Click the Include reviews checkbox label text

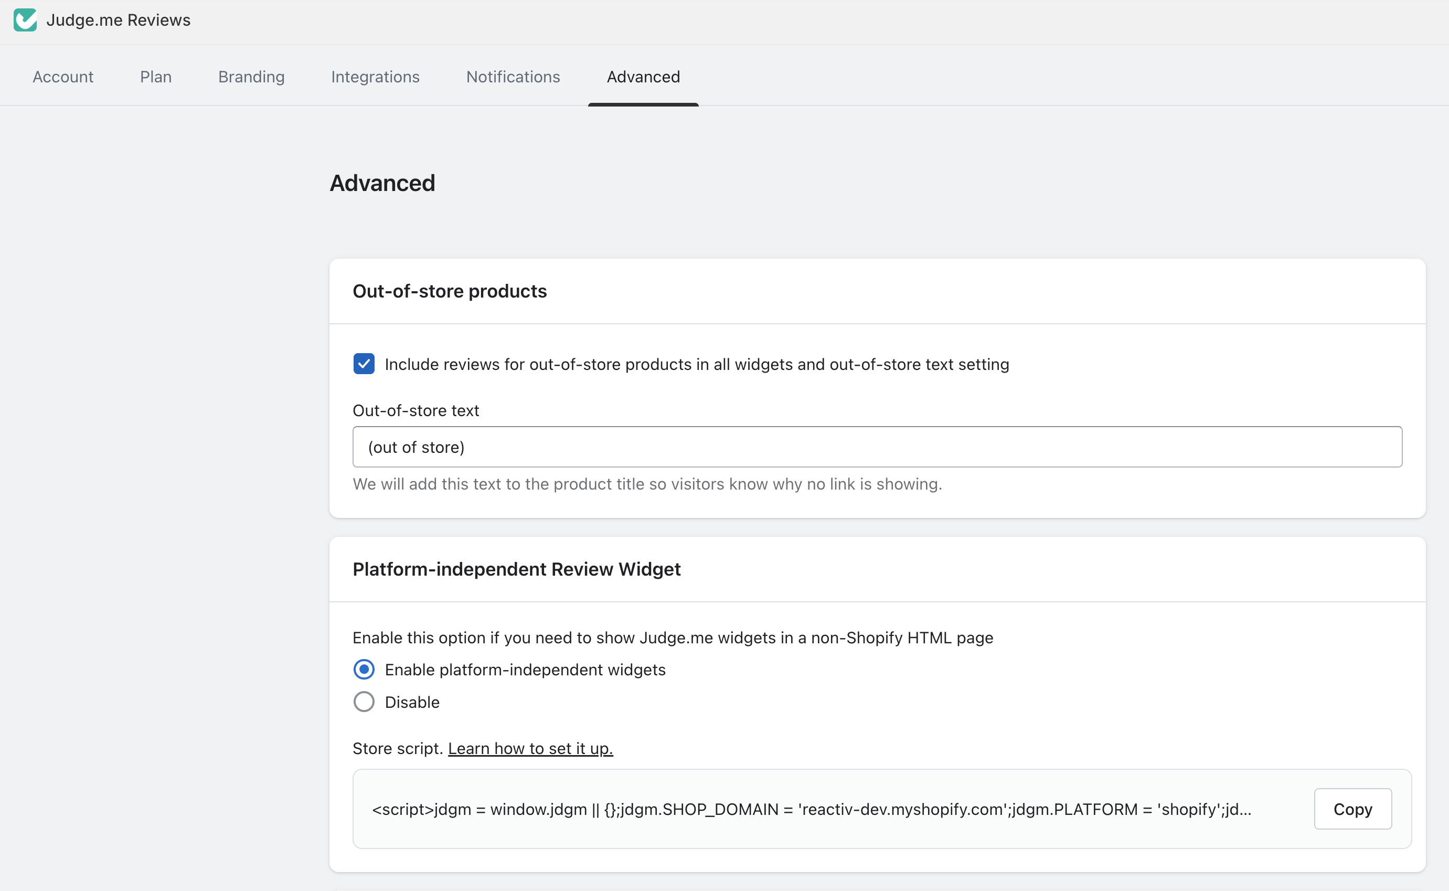(696, 364)
